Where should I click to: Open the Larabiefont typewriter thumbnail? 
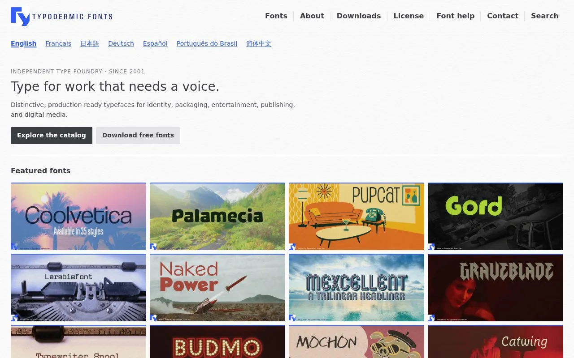[78, 288]
